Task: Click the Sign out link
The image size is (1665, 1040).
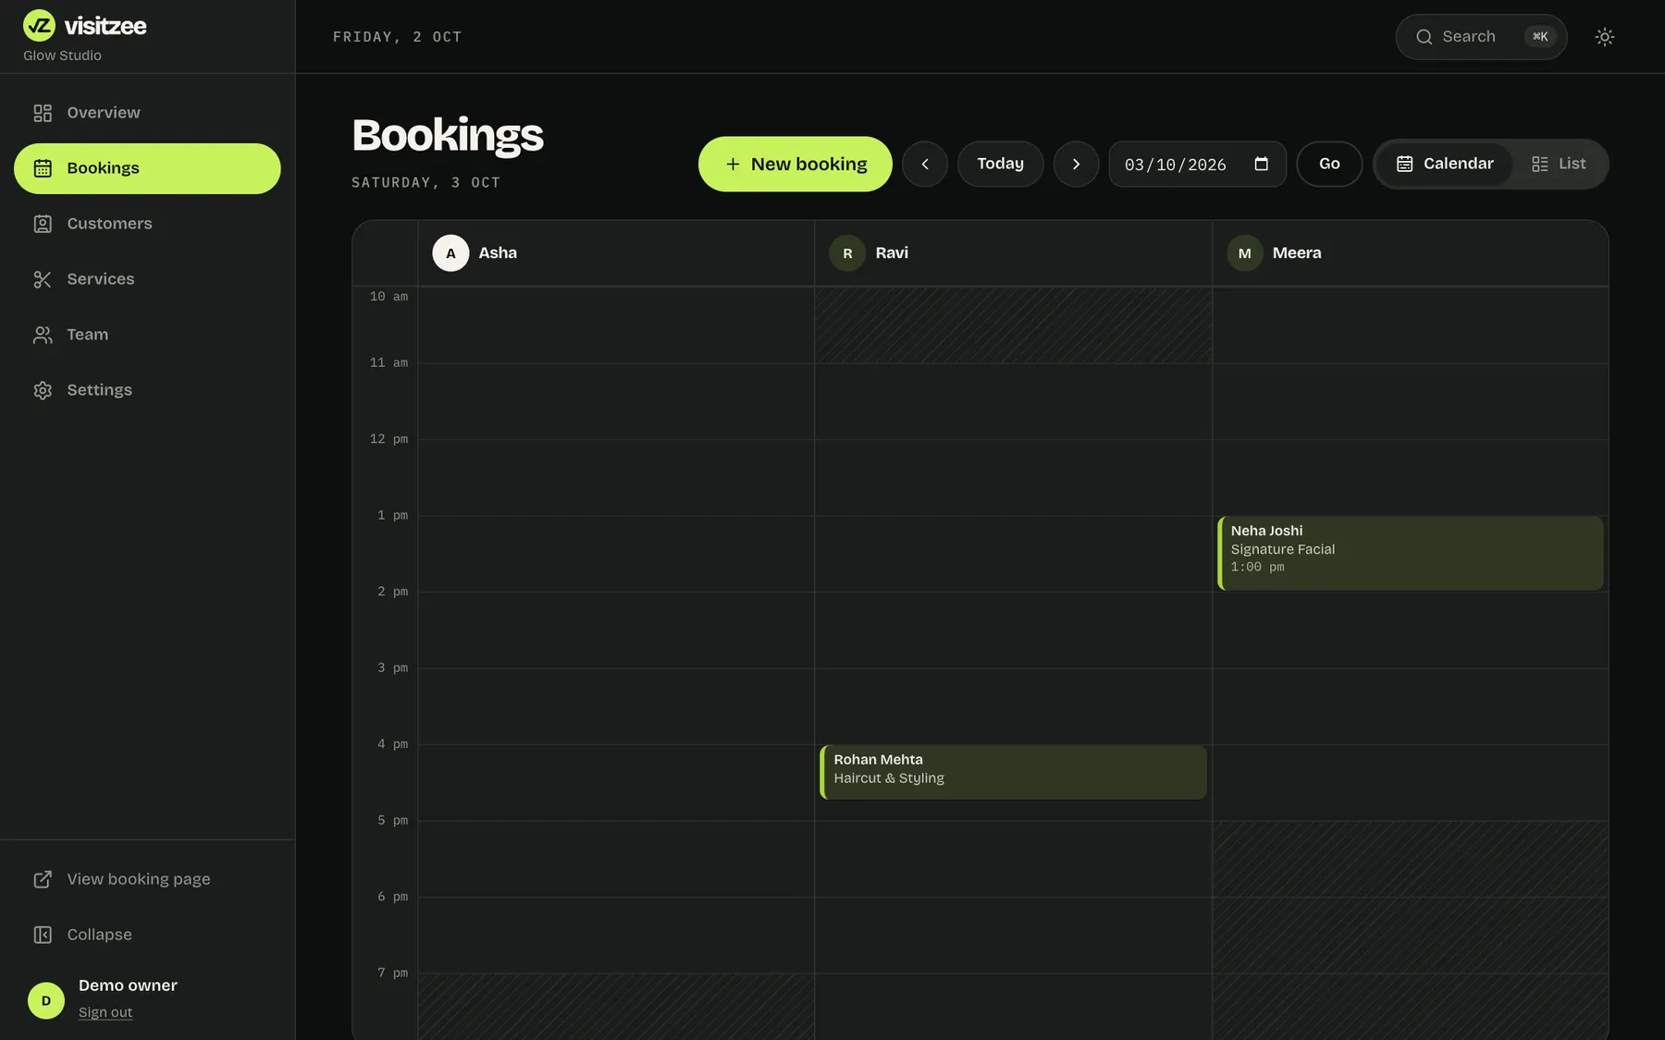Action: click(x=105, y=1012)
